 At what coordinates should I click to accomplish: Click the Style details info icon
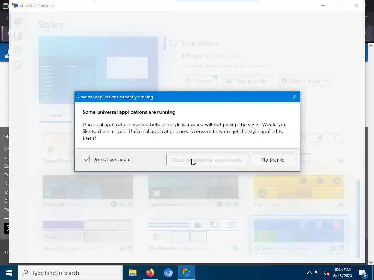pyautogui.click(x=173, y=43)
